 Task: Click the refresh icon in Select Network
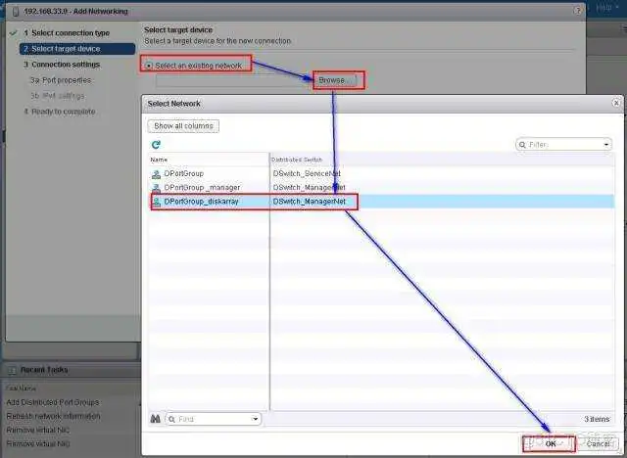pyautogui.click(x=156, y=144)
